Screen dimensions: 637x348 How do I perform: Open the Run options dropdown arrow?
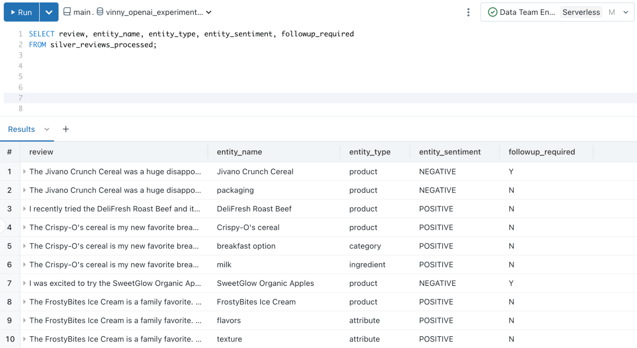point(49,12)
